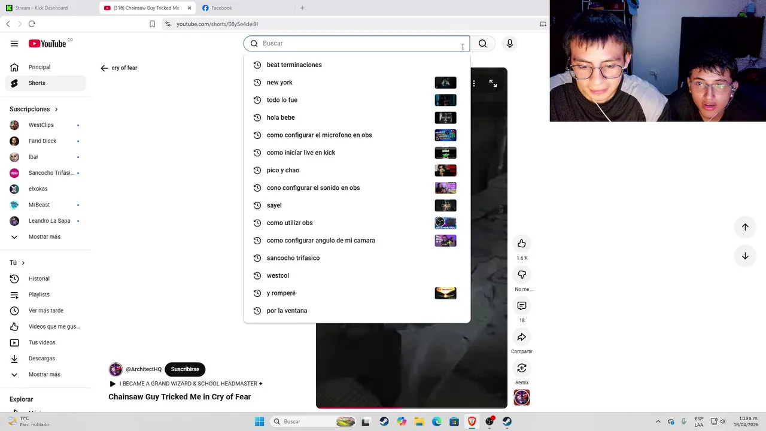766x431 pixels.
Task: Select suggestion como configurar angulo de mi camara
Action: (x=357, y=241)
